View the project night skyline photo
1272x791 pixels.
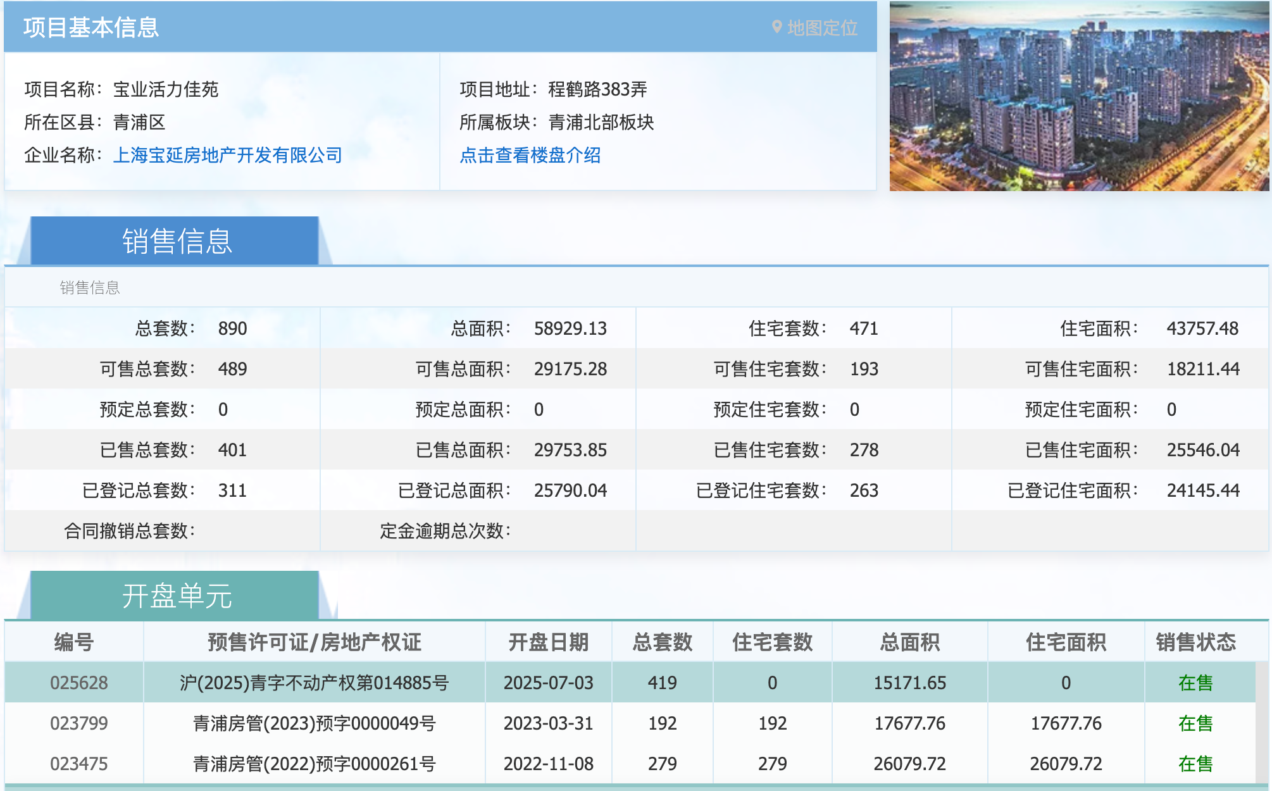point(1078,96)
